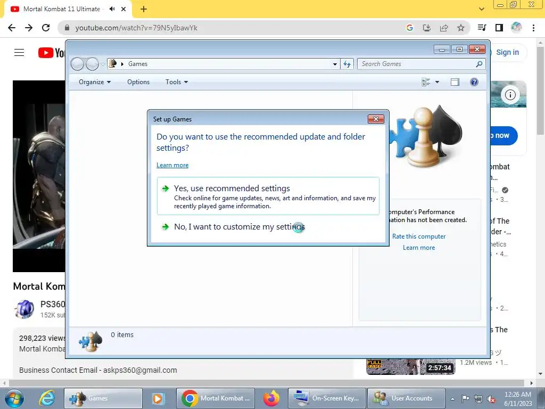Click the Games folder icon in address bar
Viewport: 545px width, 409px height.
[x=113, y=64]
